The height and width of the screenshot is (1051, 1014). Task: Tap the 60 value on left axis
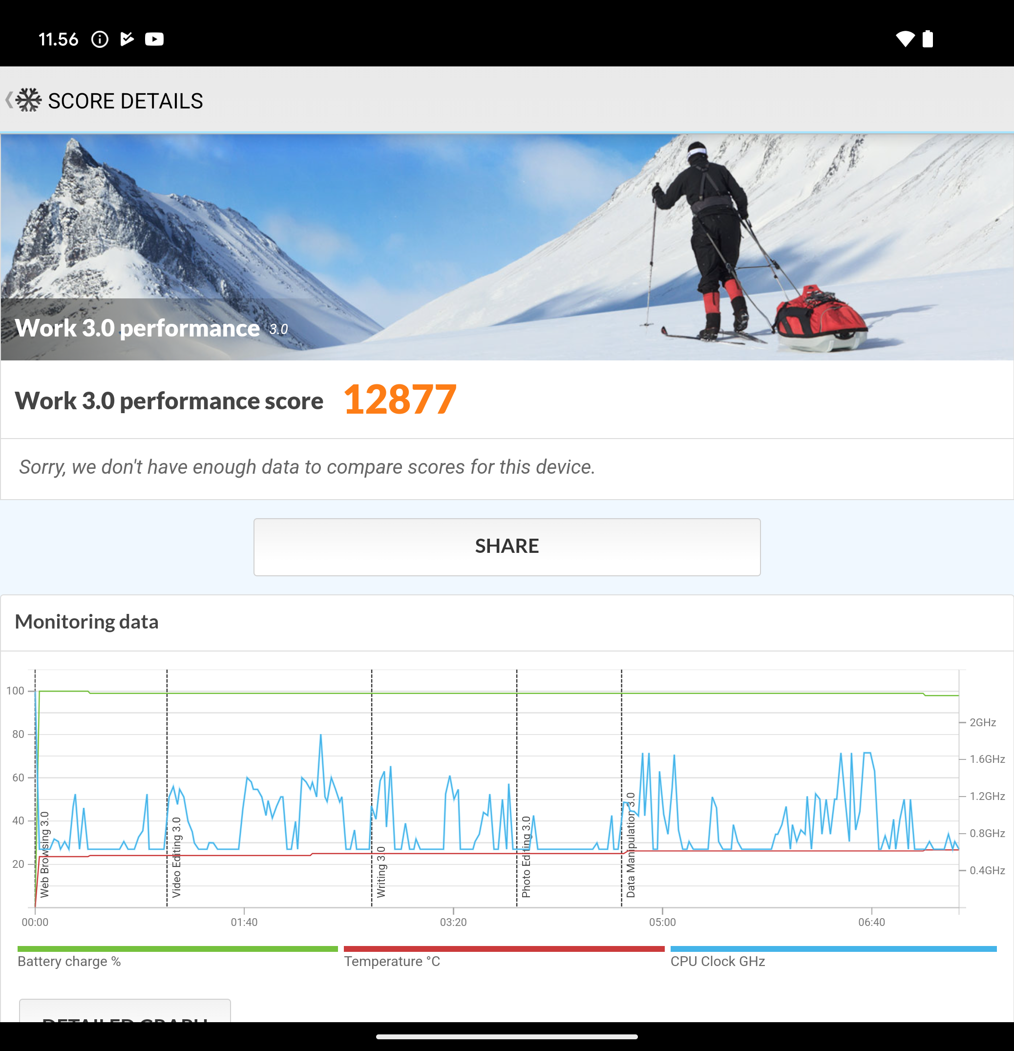(18, 778)
